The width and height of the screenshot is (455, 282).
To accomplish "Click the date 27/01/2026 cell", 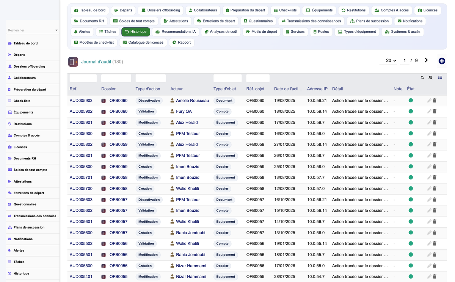I will tap(284, 145).
